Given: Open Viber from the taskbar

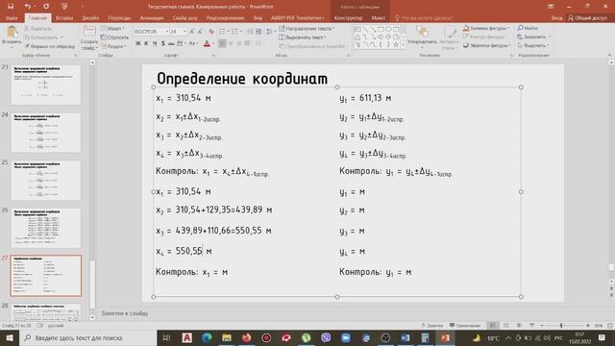Looking at the screenshot, I should (326, 337).
